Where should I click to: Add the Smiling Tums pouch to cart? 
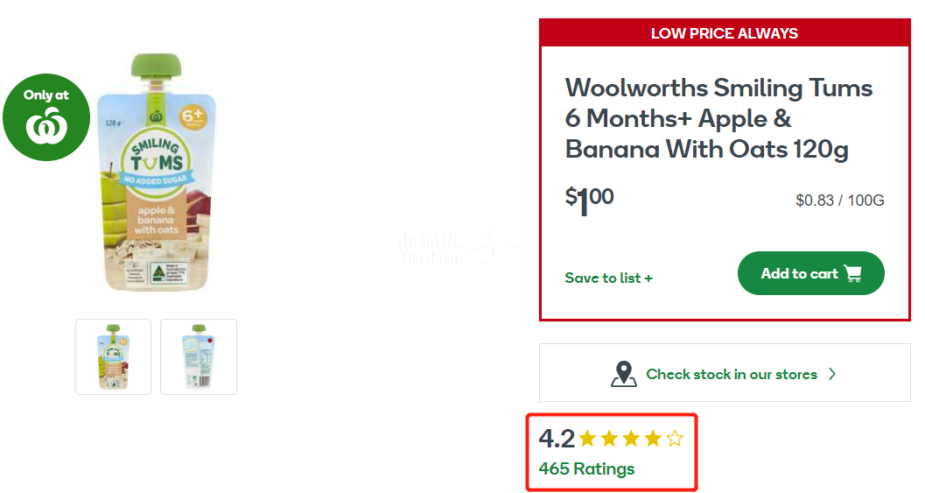pos(810,273)
